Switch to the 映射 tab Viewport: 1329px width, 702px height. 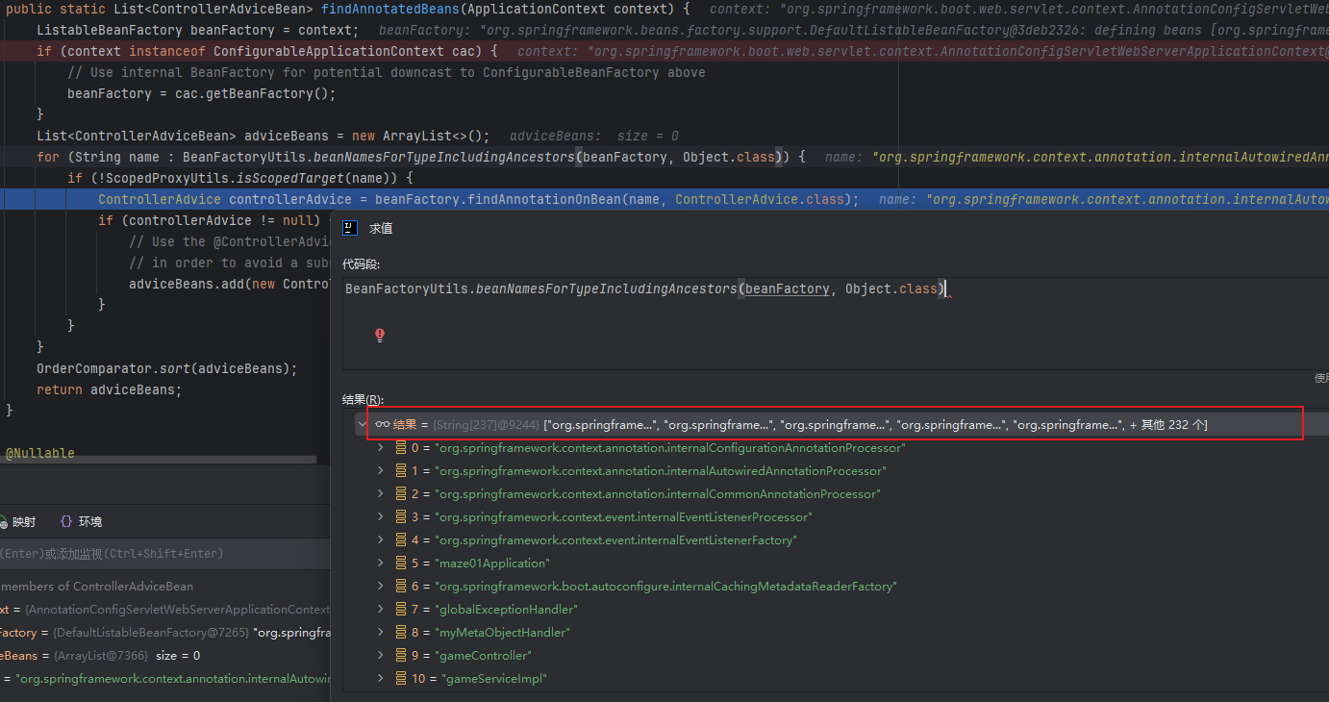17,521
